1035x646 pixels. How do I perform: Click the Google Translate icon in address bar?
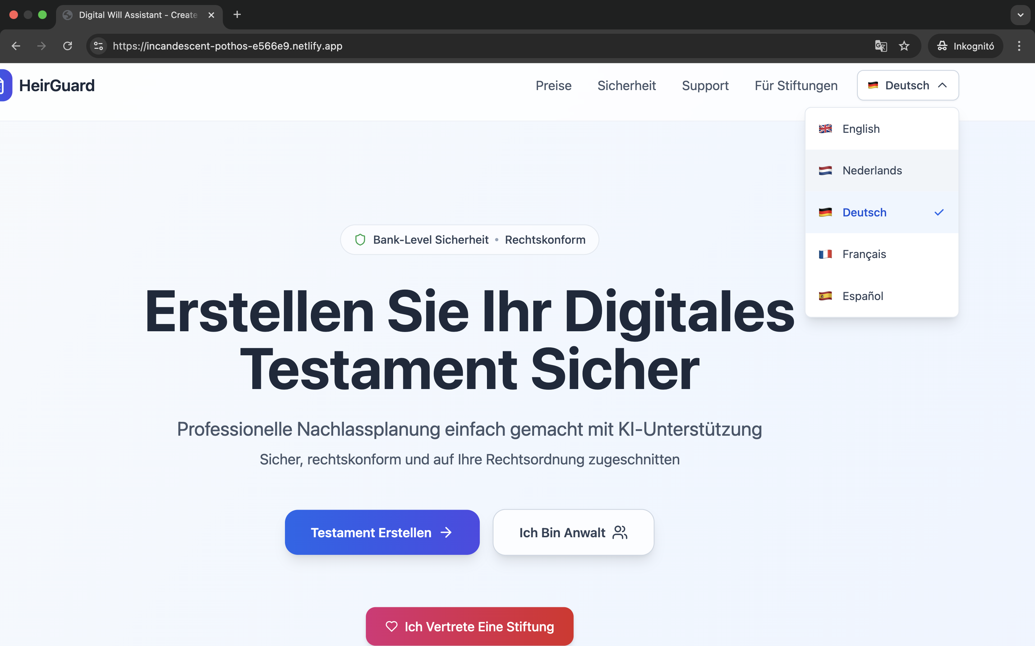[880, 46]
